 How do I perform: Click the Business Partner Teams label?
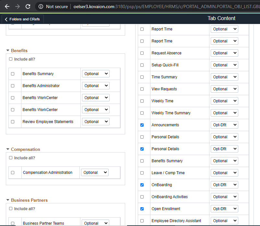[x=43, y=223]
